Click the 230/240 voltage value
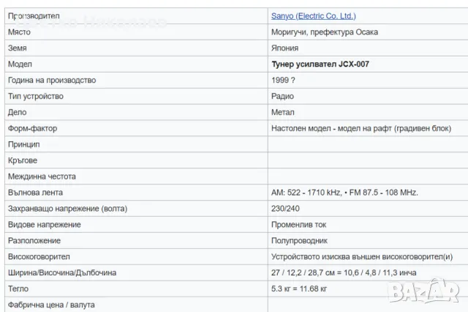468x312 pixels. [x=284, y=209]
